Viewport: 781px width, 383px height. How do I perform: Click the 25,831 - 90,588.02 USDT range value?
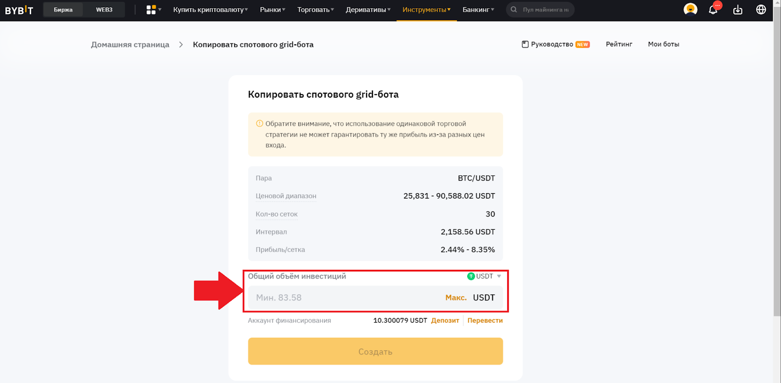coord(449,196)
